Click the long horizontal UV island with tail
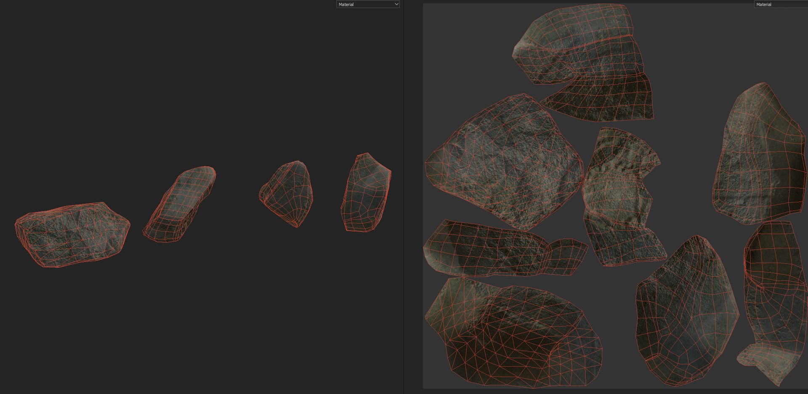Image resolution: width=808 pixels, height=394 pixels. [505, 248]
